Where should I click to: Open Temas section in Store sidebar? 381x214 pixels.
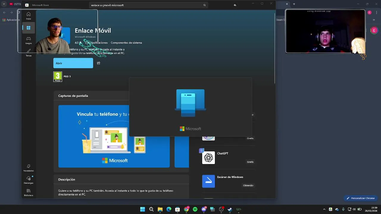28,52
